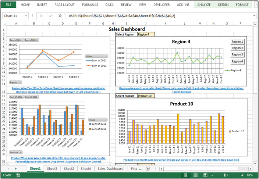Click the Sales Dashboard title cell
The height and width of the screenshot is (179, 259).
pyautogui.click(x=127, y=29)
